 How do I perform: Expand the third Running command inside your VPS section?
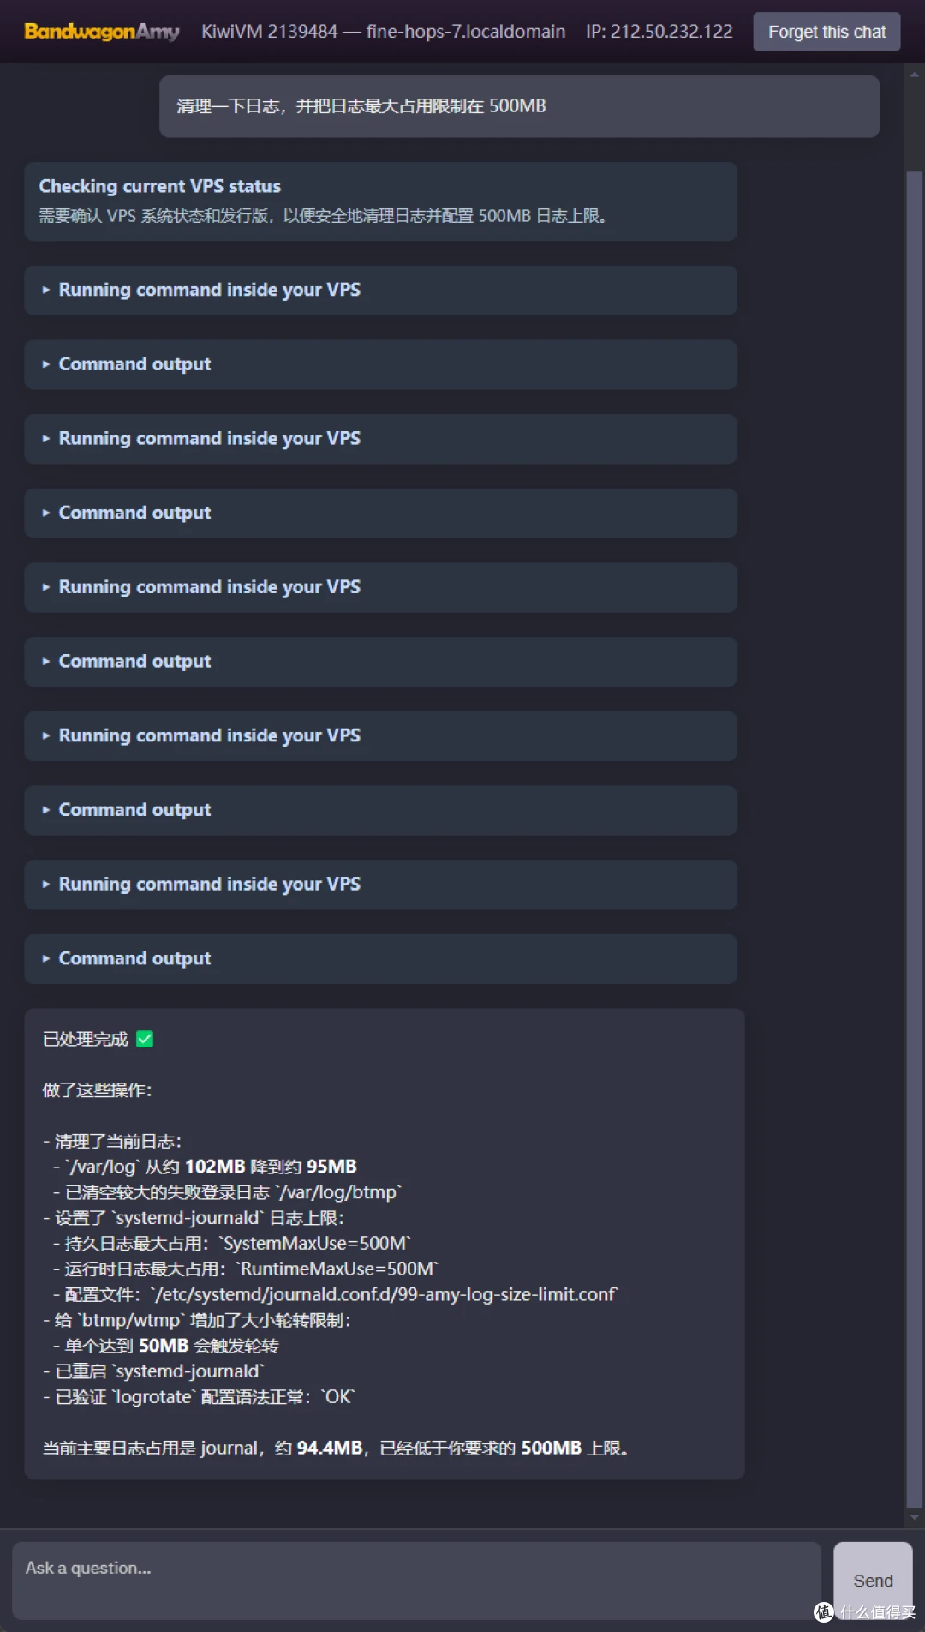(x=380, y=587)
